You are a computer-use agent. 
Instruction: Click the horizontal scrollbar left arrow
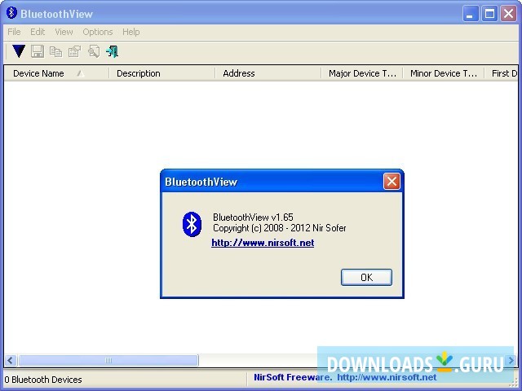pos(11,360)
